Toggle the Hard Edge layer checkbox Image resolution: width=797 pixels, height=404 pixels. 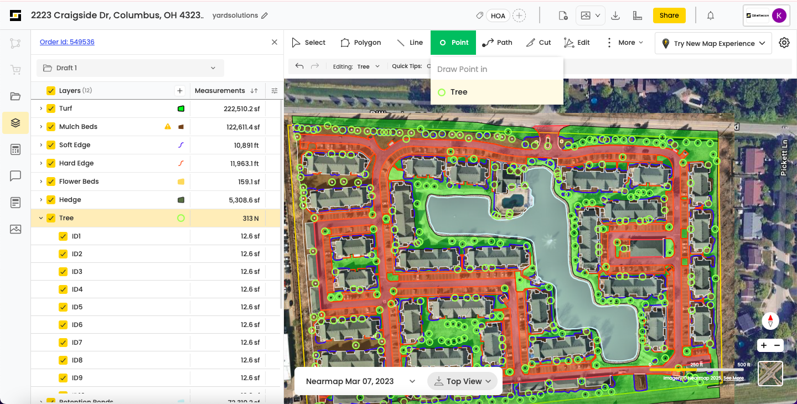(51, 163)
